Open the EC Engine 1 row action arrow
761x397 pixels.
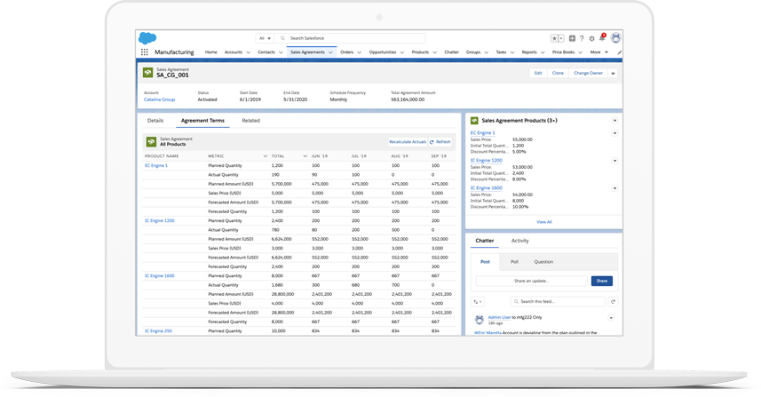tap(614, 133)
